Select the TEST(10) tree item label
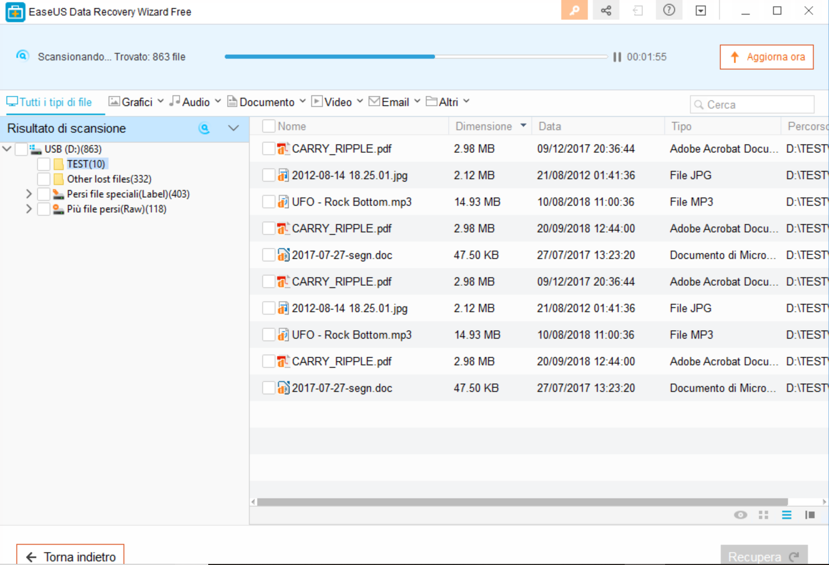 point(86,164)
